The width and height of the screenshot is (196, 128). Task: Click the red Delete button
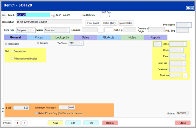pyautogui.click(x=110, y=123)
